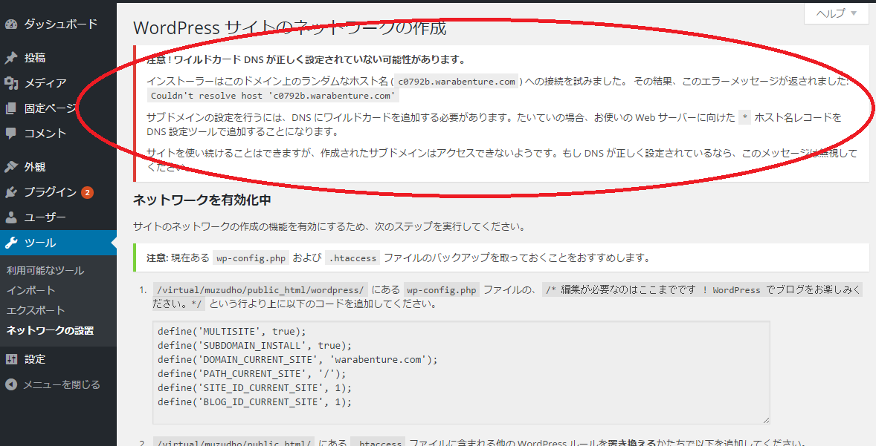Image resolution: width=876 pixels, height=446 pixels.
Task: Click the .htaccess code in the green notice
Action: click(352, 258)
